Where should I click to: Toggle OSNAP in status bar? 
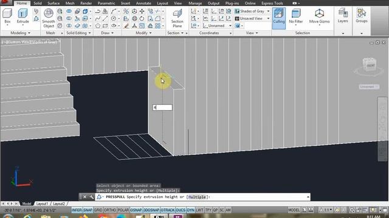coord(136,210)
